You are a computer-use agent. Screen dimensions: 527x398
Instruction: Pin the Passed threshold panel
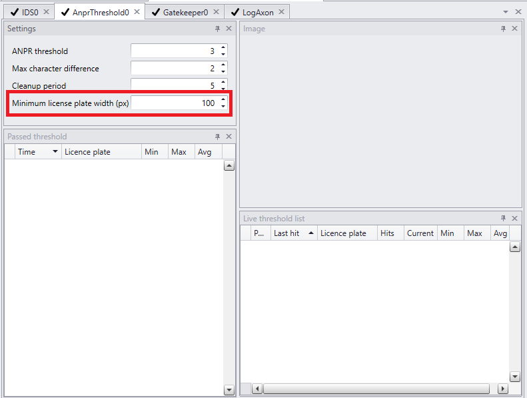(217, 137)
